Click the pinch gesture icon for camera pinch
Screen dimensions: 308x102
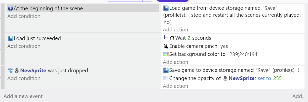coord(166,46)
